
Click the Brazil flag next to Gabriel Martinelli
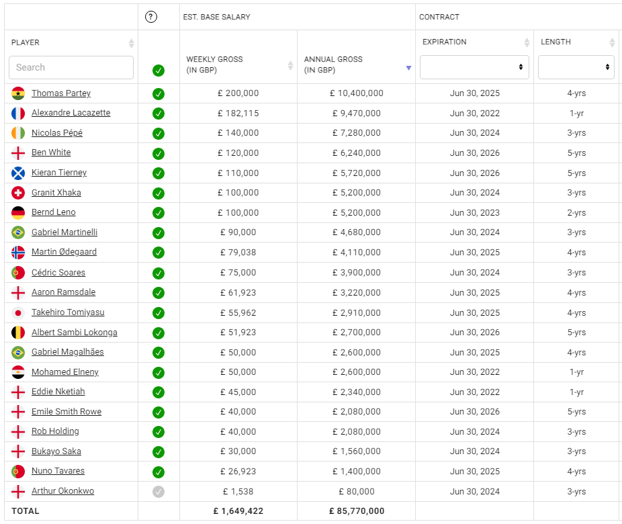[x=19, y=232]
